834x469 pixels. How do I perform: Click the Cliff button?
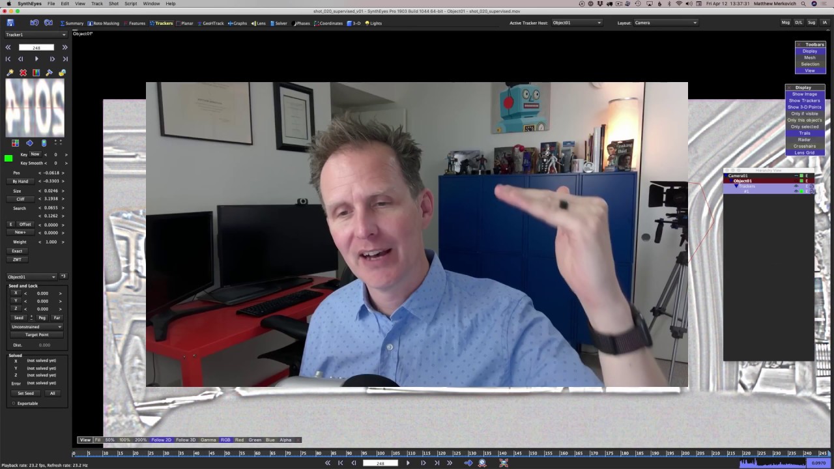tap(20, 199)
